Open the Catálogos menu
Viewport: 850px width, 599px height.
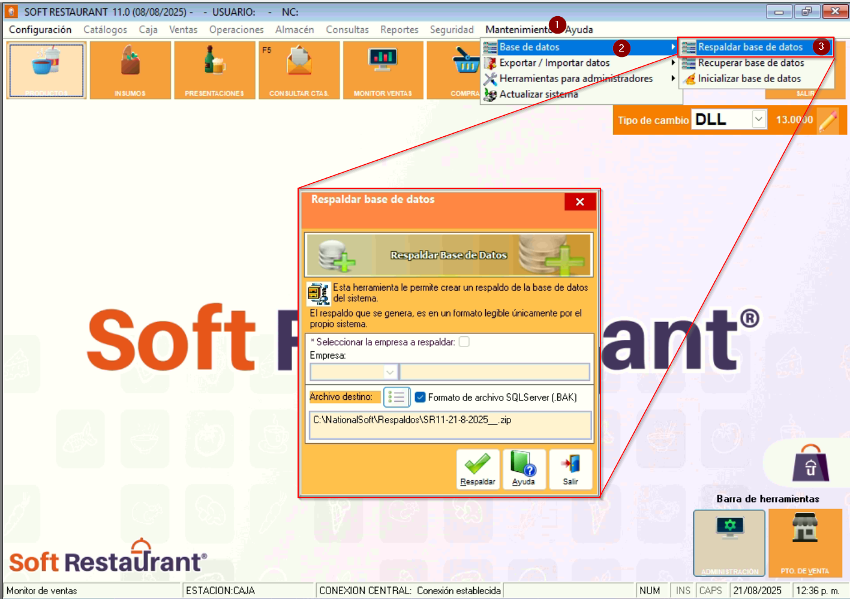[105, 29]
